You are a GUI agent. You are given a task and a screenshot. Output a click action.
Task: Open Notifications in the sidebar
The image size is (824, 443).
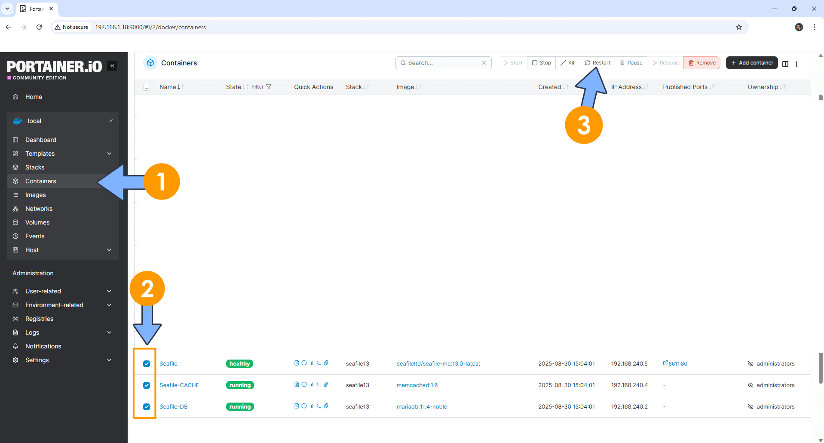43,346
